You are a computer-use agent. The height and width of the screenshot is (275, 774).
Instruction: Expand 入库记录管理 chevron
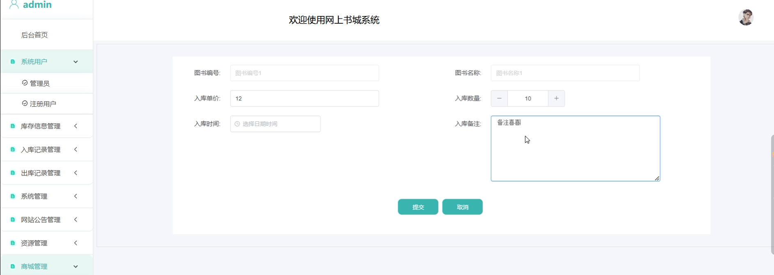76,149
